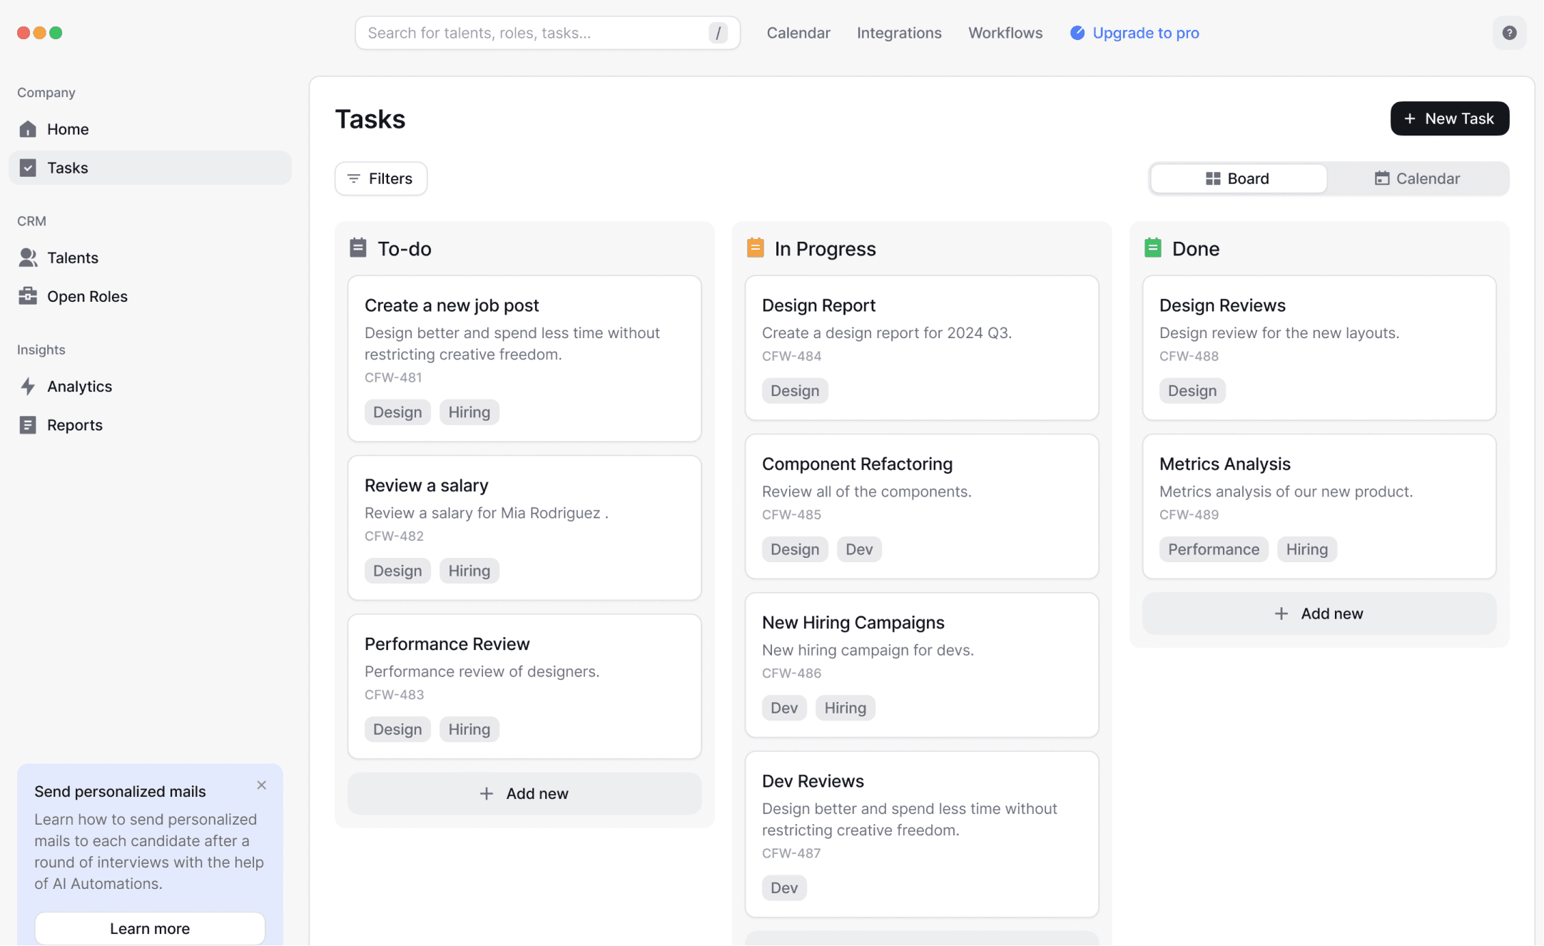Open the Component Refactoring task card
This screenshot has height=946, width=1544.
[921, 505]
